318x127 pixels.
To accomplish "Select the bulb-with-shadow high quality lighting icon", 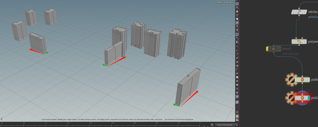I will [237, 30].
